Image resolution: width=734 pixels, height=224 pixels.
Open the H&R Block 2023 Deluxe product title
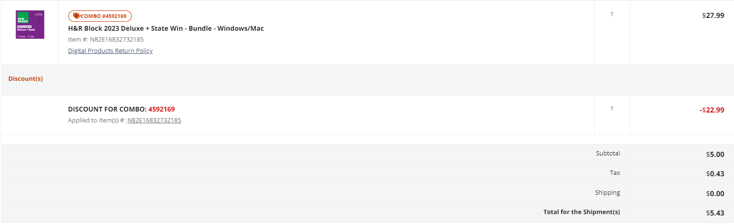coord(166,28)
